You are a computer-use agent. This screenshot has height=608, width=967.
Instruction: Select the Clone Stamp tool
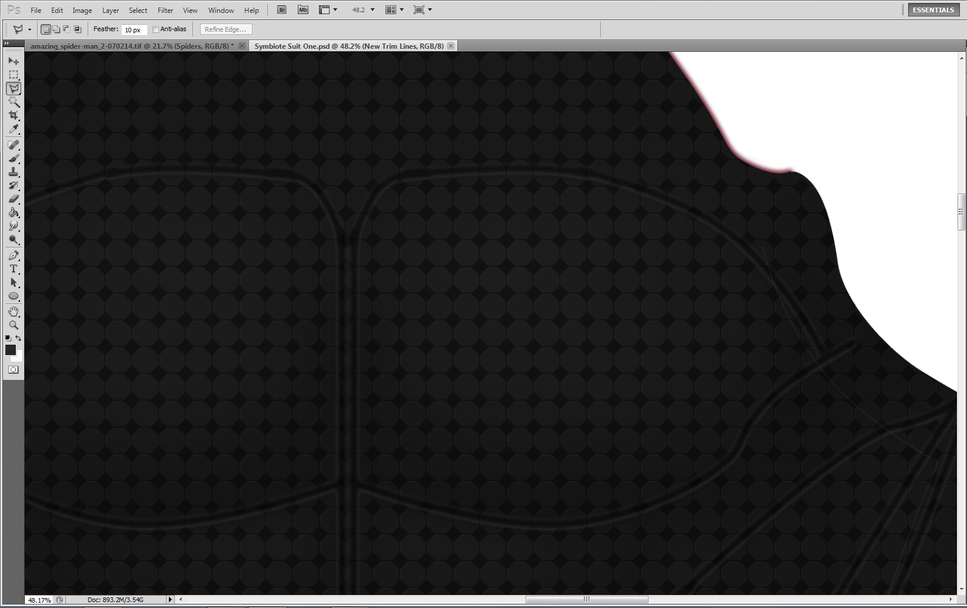point(14,172)
